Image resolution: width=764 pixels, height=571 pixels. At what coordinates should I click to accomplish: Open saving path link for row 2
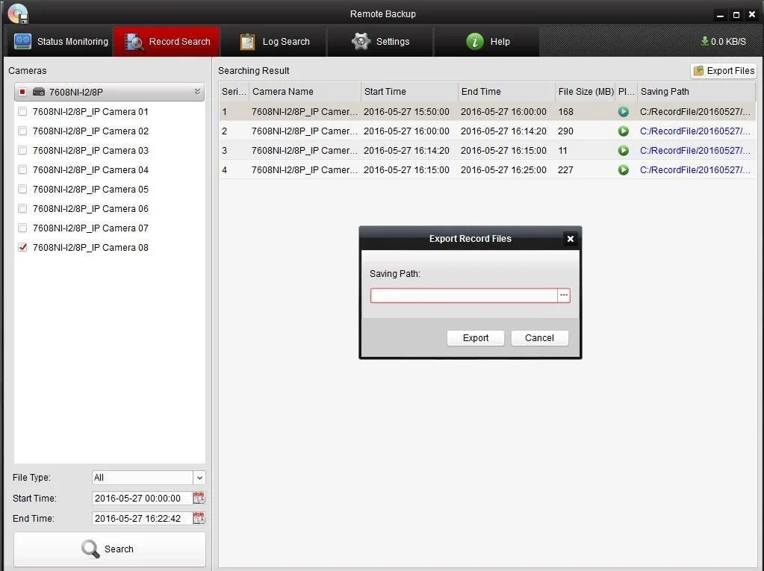point(695,131)
